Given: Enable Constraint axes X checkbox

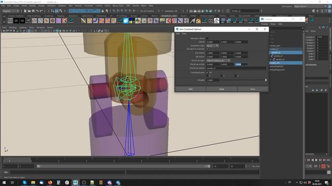Looking at the screenshot, I should tap(208, 75).
